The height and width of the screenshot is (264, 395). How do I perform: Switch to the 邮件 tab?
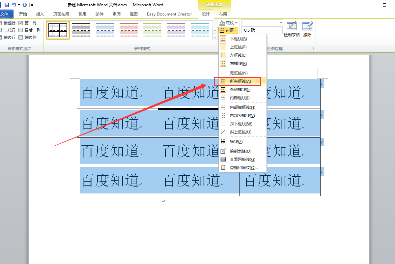pyautogui.click(x=99, y=14)
